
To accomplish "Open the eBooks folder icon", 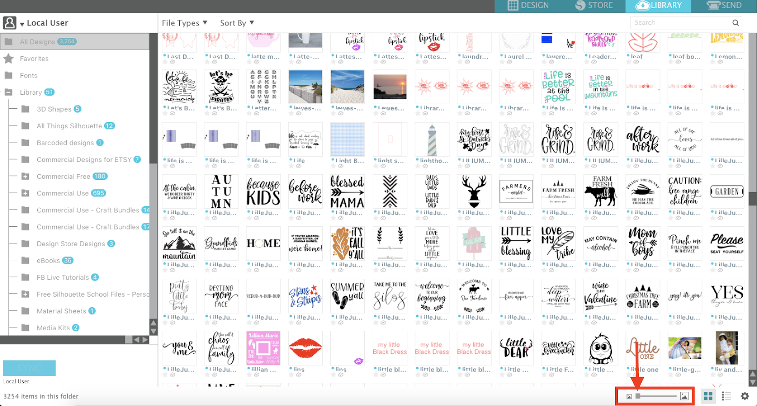I will (26, 260).
